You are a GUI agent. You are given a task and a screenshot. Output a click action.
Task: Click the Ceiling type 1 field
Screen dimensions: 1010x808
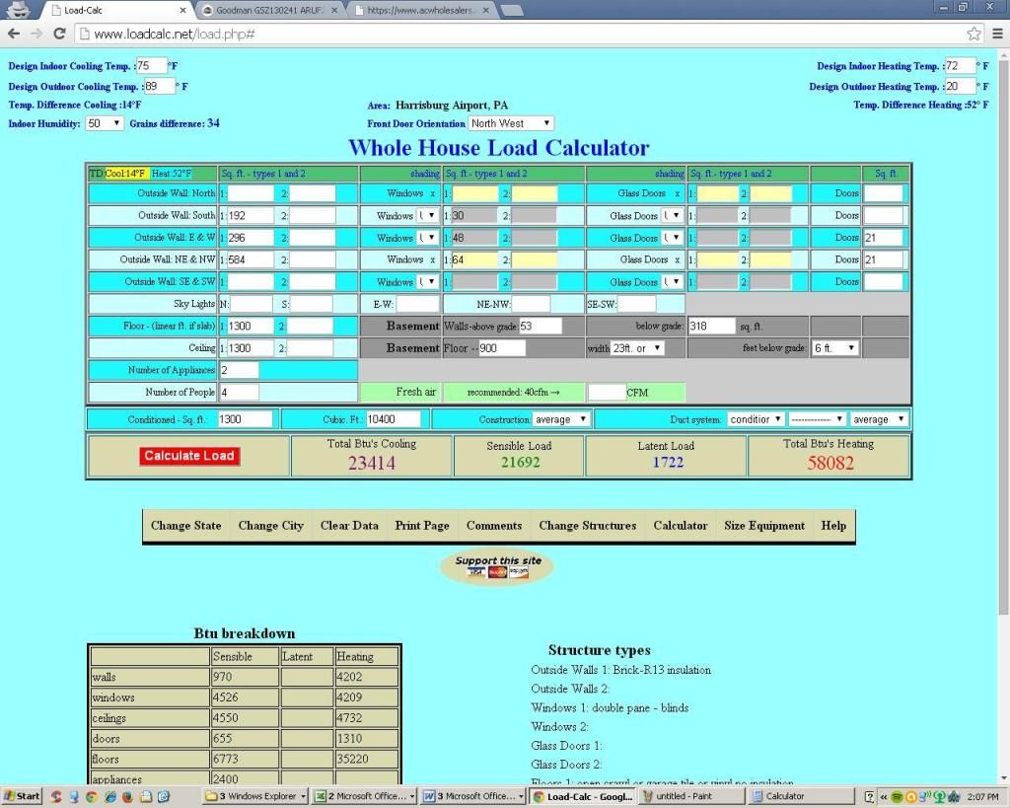tap(252, 348)
